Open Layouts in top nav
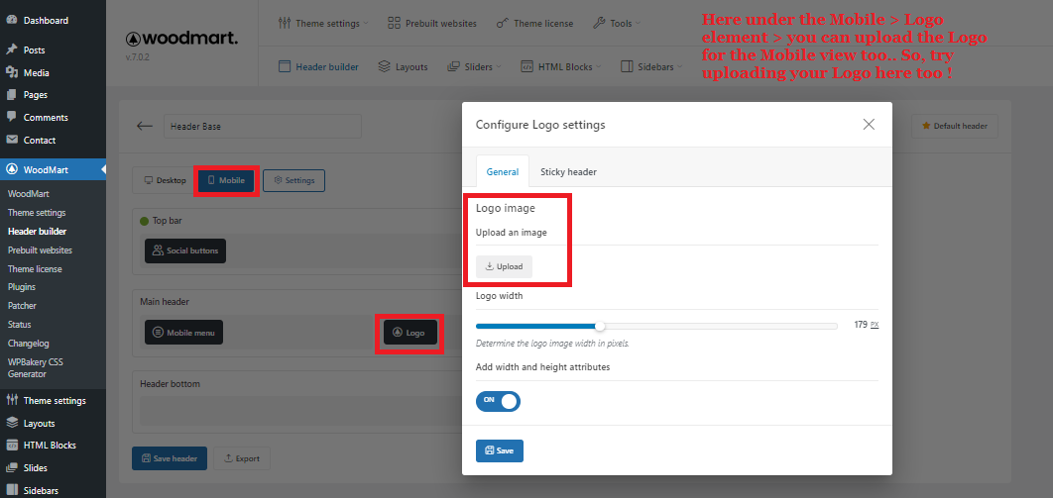This screenshot has width=1053, height=498. 403,66
